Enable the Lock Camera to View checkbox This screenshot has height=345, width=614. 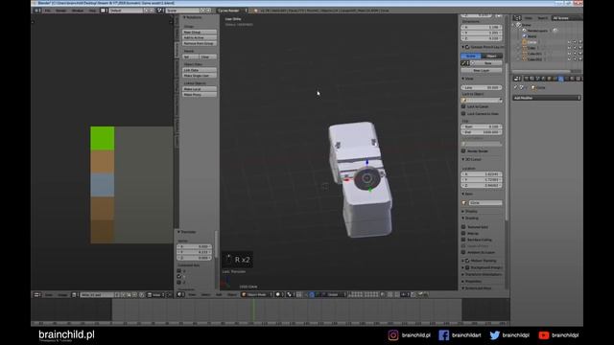click(x=463, y=113)
